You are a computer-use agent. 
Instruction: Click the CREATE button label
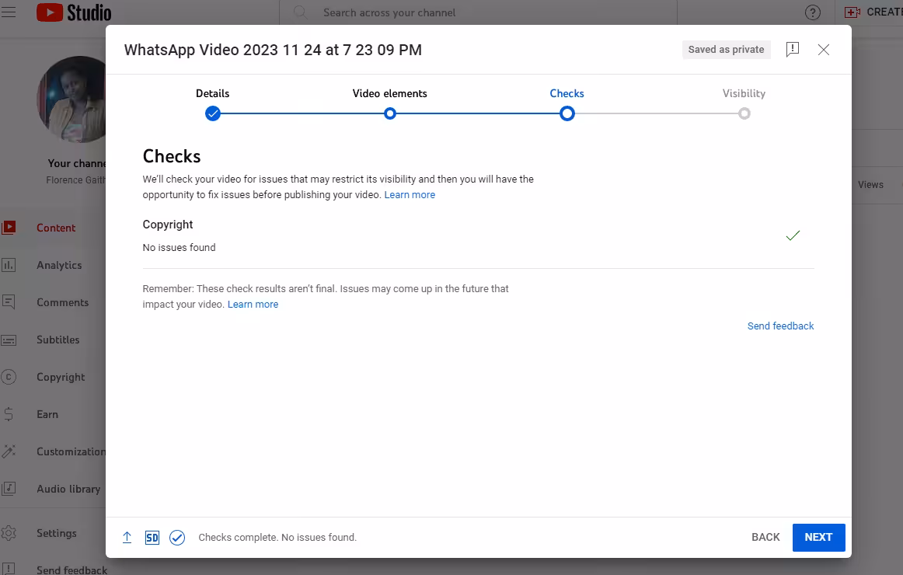884,12
